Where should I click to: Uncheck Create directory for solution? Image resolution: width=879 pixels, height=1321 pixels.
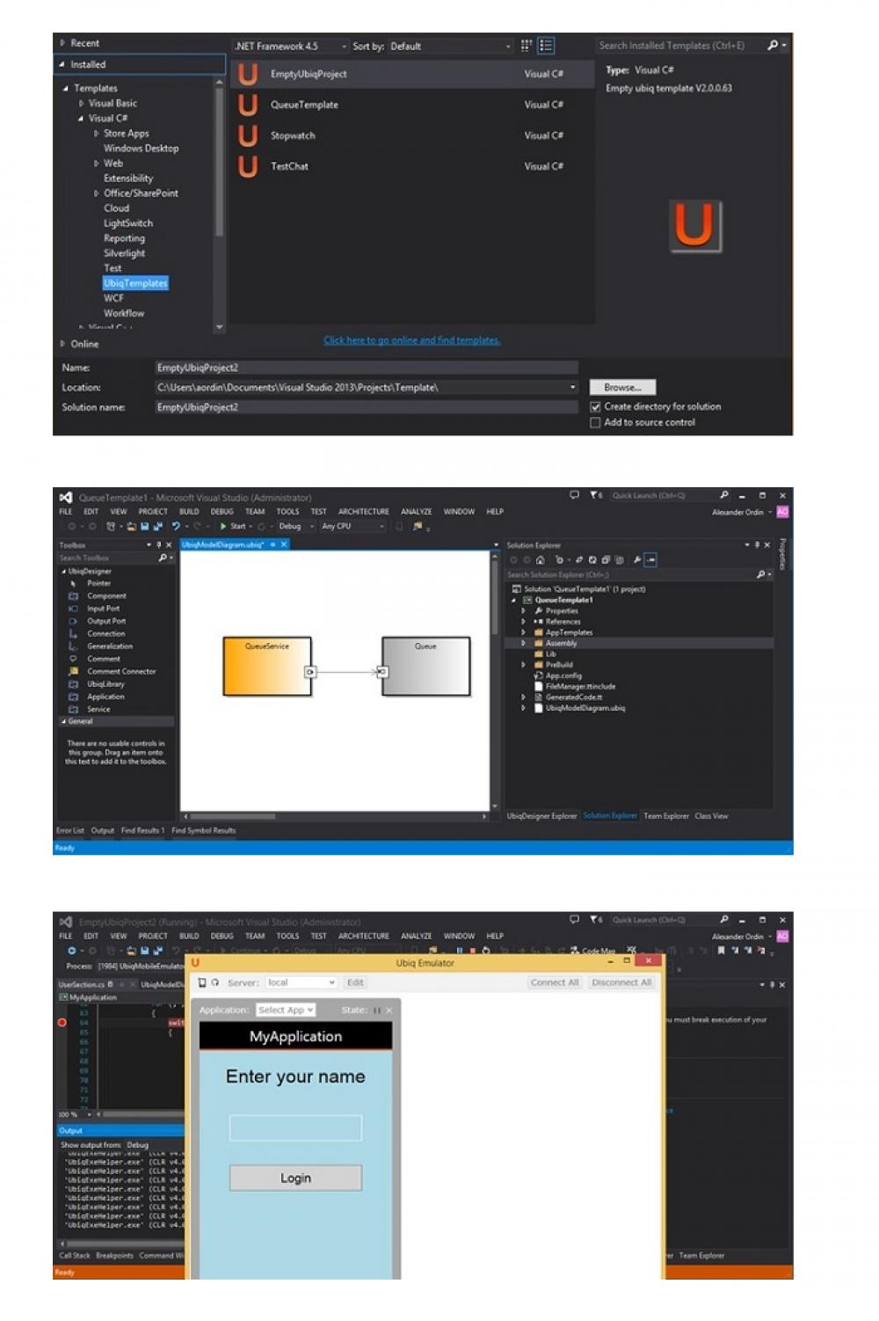(596, 407)
